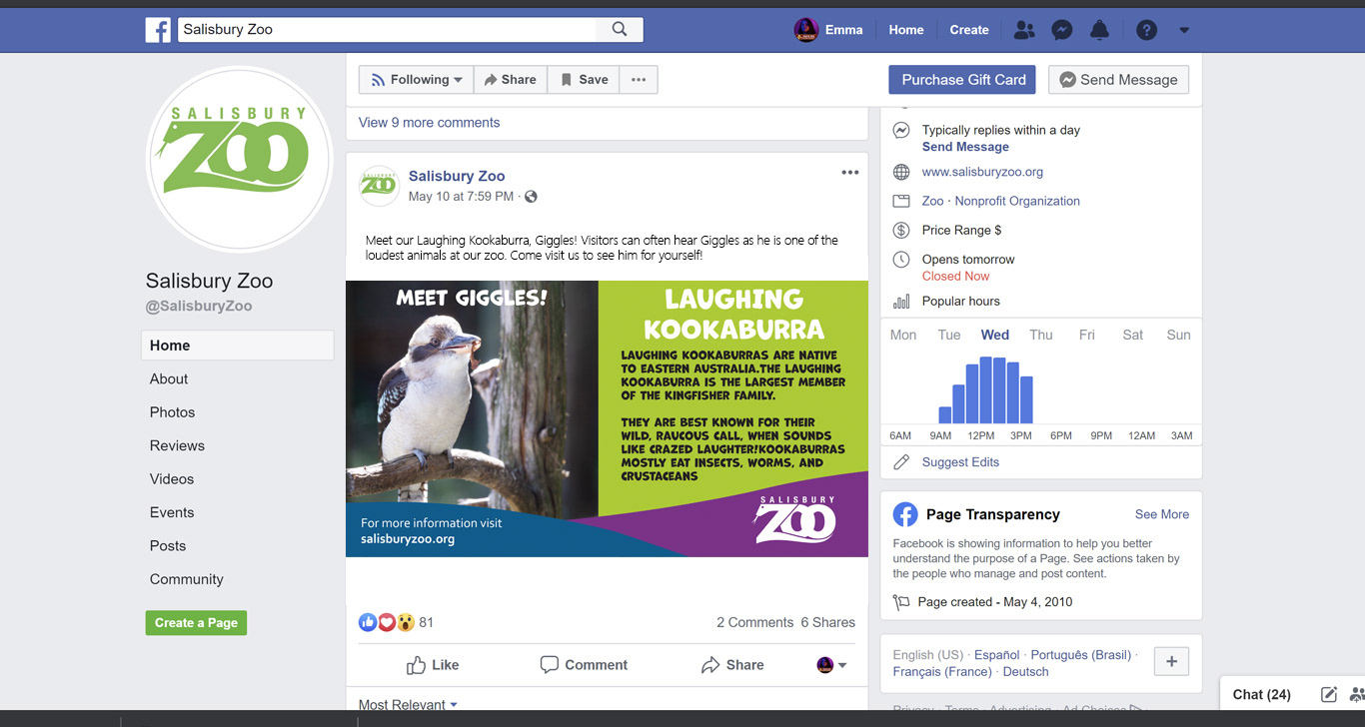
Task: Go to Home in top navigation
Action: point(906,30)
